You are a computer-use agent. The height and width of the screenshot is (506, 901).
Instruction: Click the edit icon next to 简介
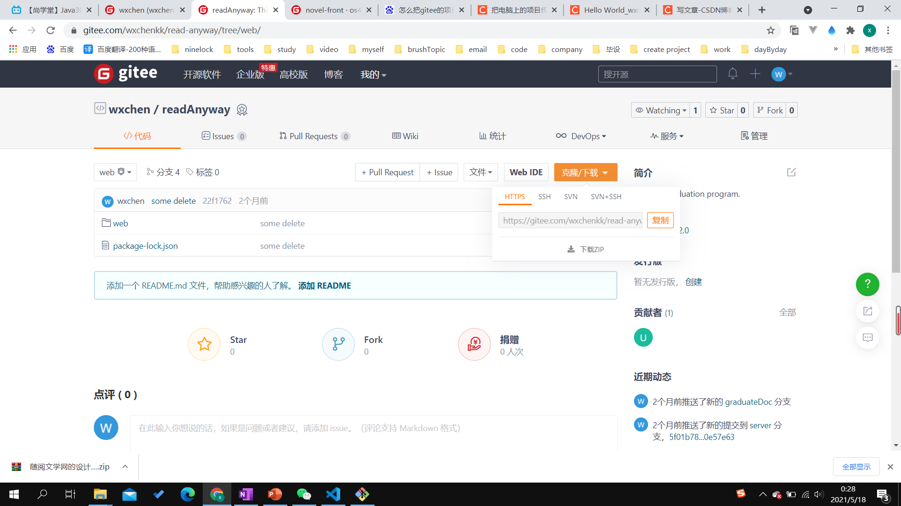point(791,172)
